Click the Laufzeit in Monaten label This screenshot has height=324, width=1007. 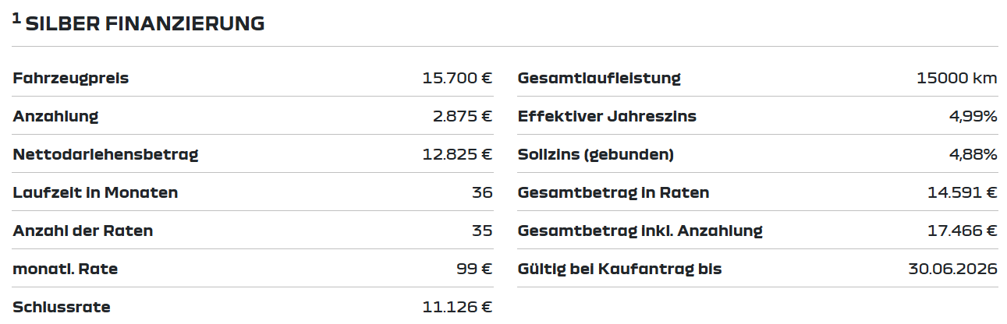95,192
